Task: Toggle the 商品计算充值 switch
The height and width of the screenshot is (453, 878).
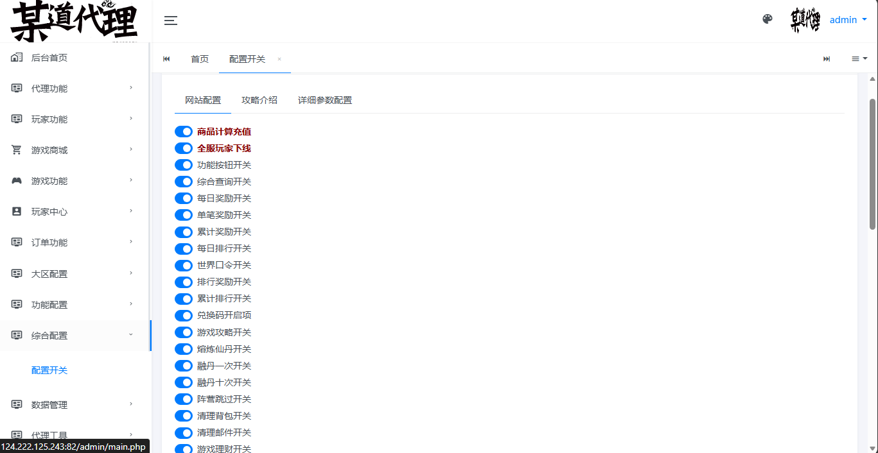Action: pyautogui.click(x=184, y=132)
